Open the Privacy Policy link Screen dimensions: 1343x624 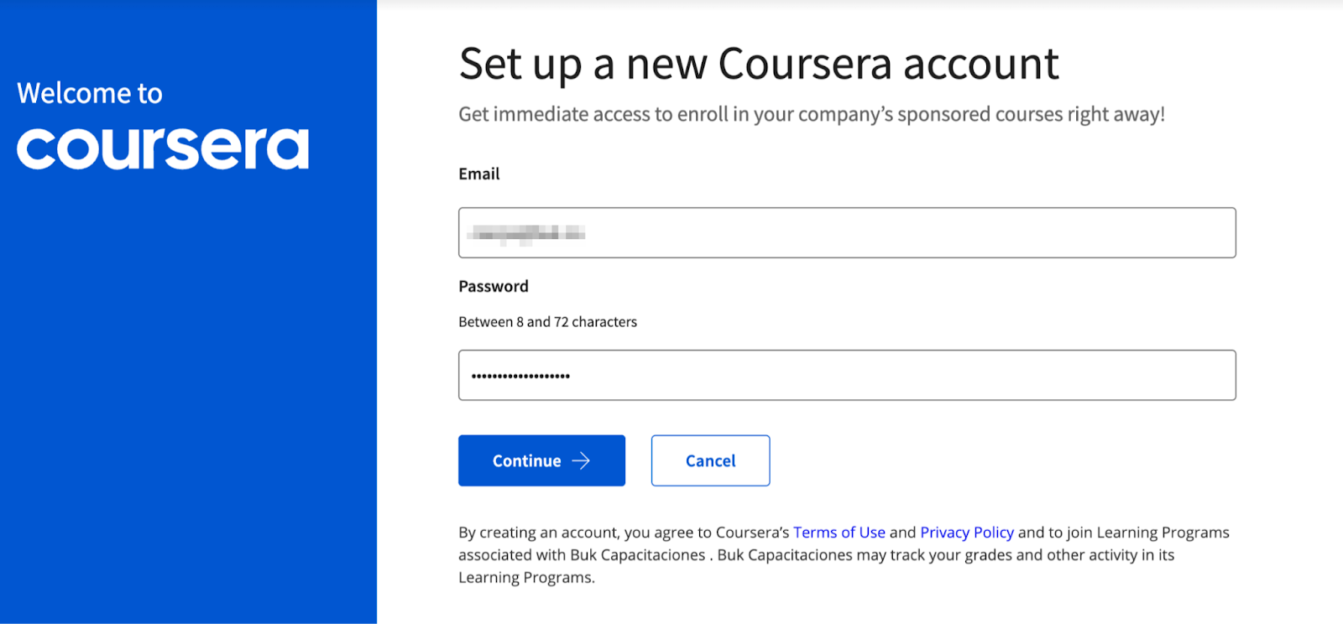click(x=966, y=533)
